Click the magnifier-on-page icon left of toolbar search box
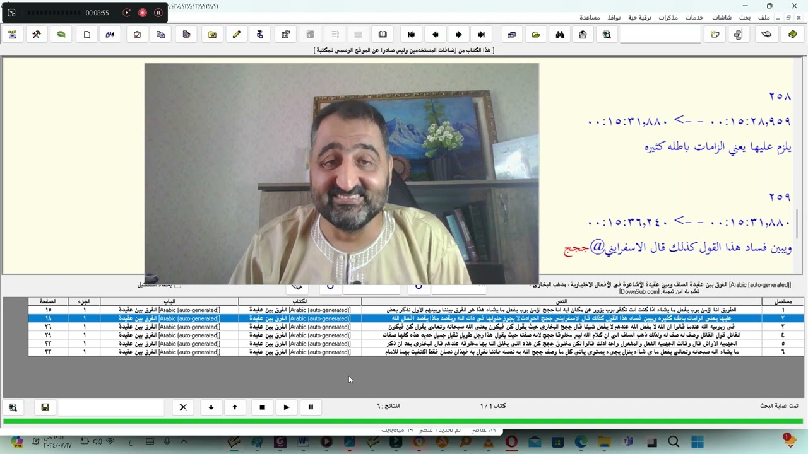 [607, 35]
